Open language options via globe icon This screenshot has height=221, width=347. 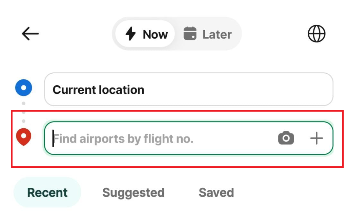pyautogui.click(x=317, y=34)
